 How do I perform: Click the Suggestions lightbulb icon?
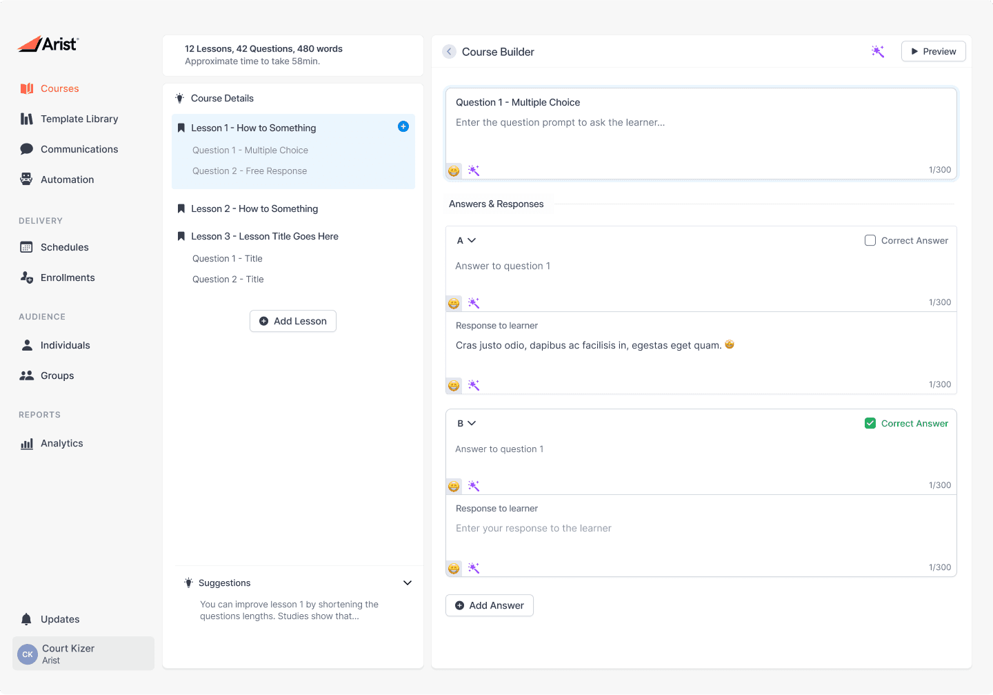coord(188,583)
